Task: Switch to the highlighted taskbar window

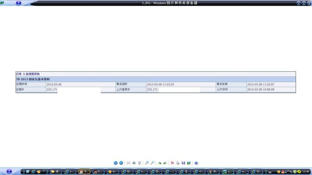Action: [84, 171]
